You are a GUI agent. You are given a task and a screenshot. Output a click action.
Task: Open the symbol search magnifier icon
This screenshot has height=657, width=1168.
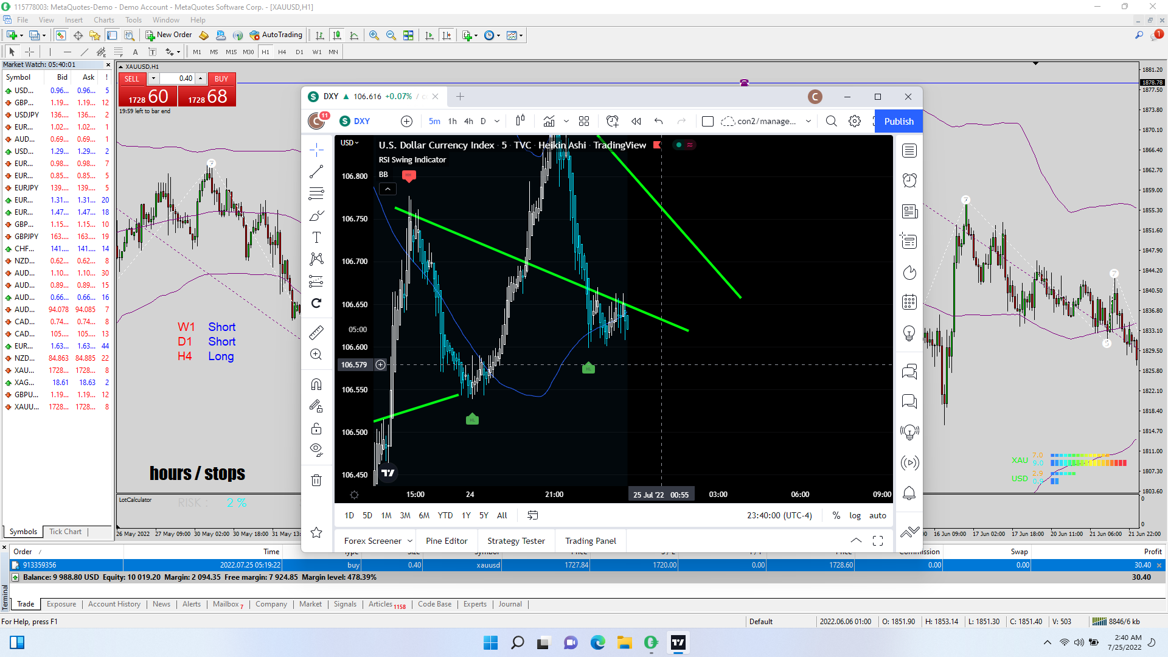pyautogui.click(x=831, y=121)
